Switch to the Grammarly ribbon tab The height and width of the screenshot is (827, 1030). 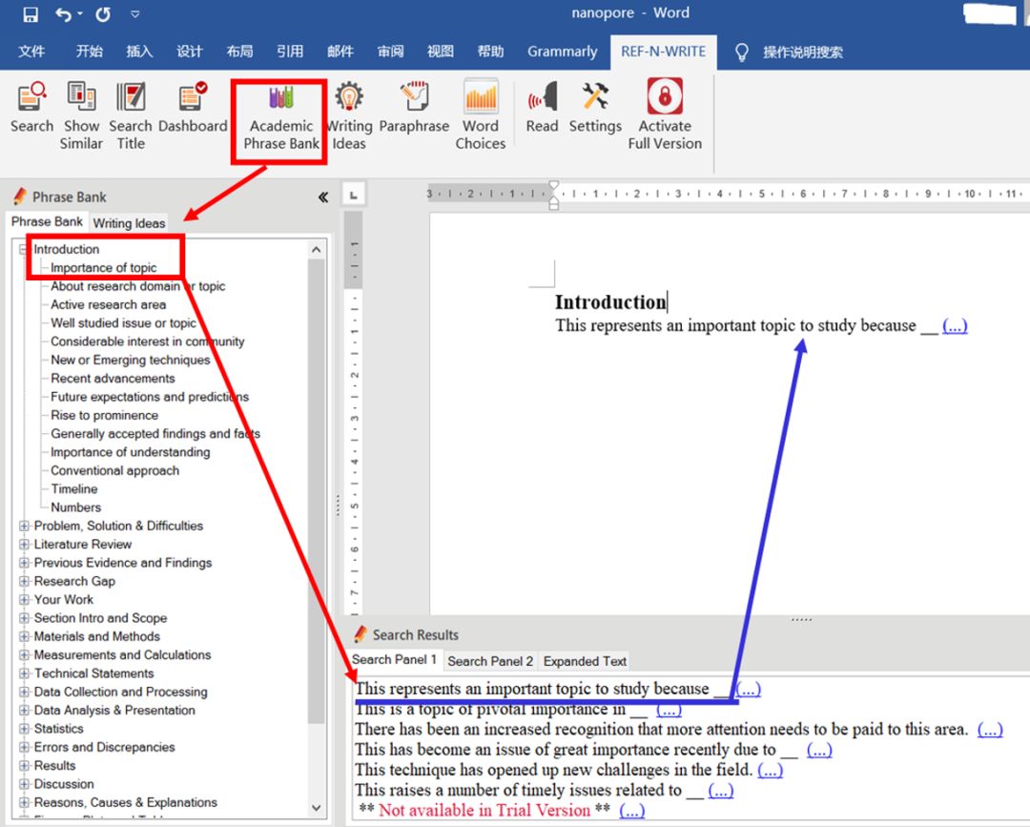(563, 52)
